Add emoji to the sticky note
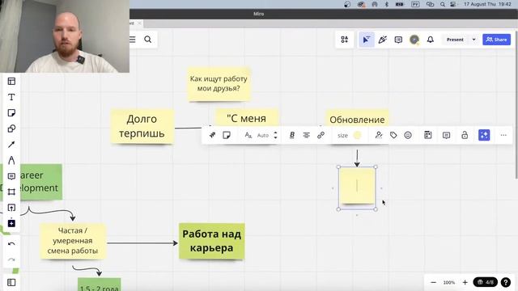Image resolution: width=518 pixels, height=291 pixels. coord(408,135)
